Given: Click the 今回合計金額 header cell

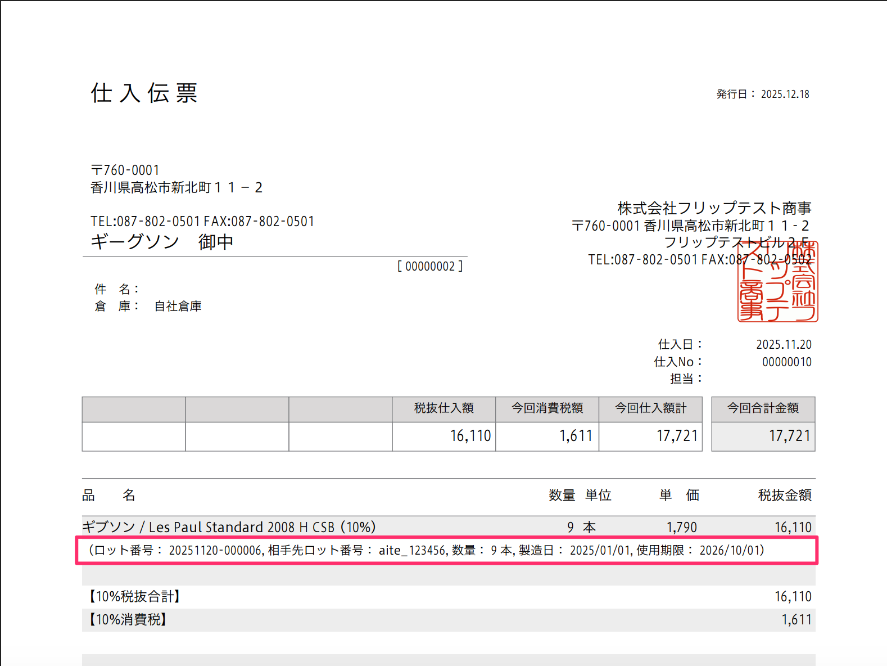Looking at the screenshot, I should [x=763, y=409].
